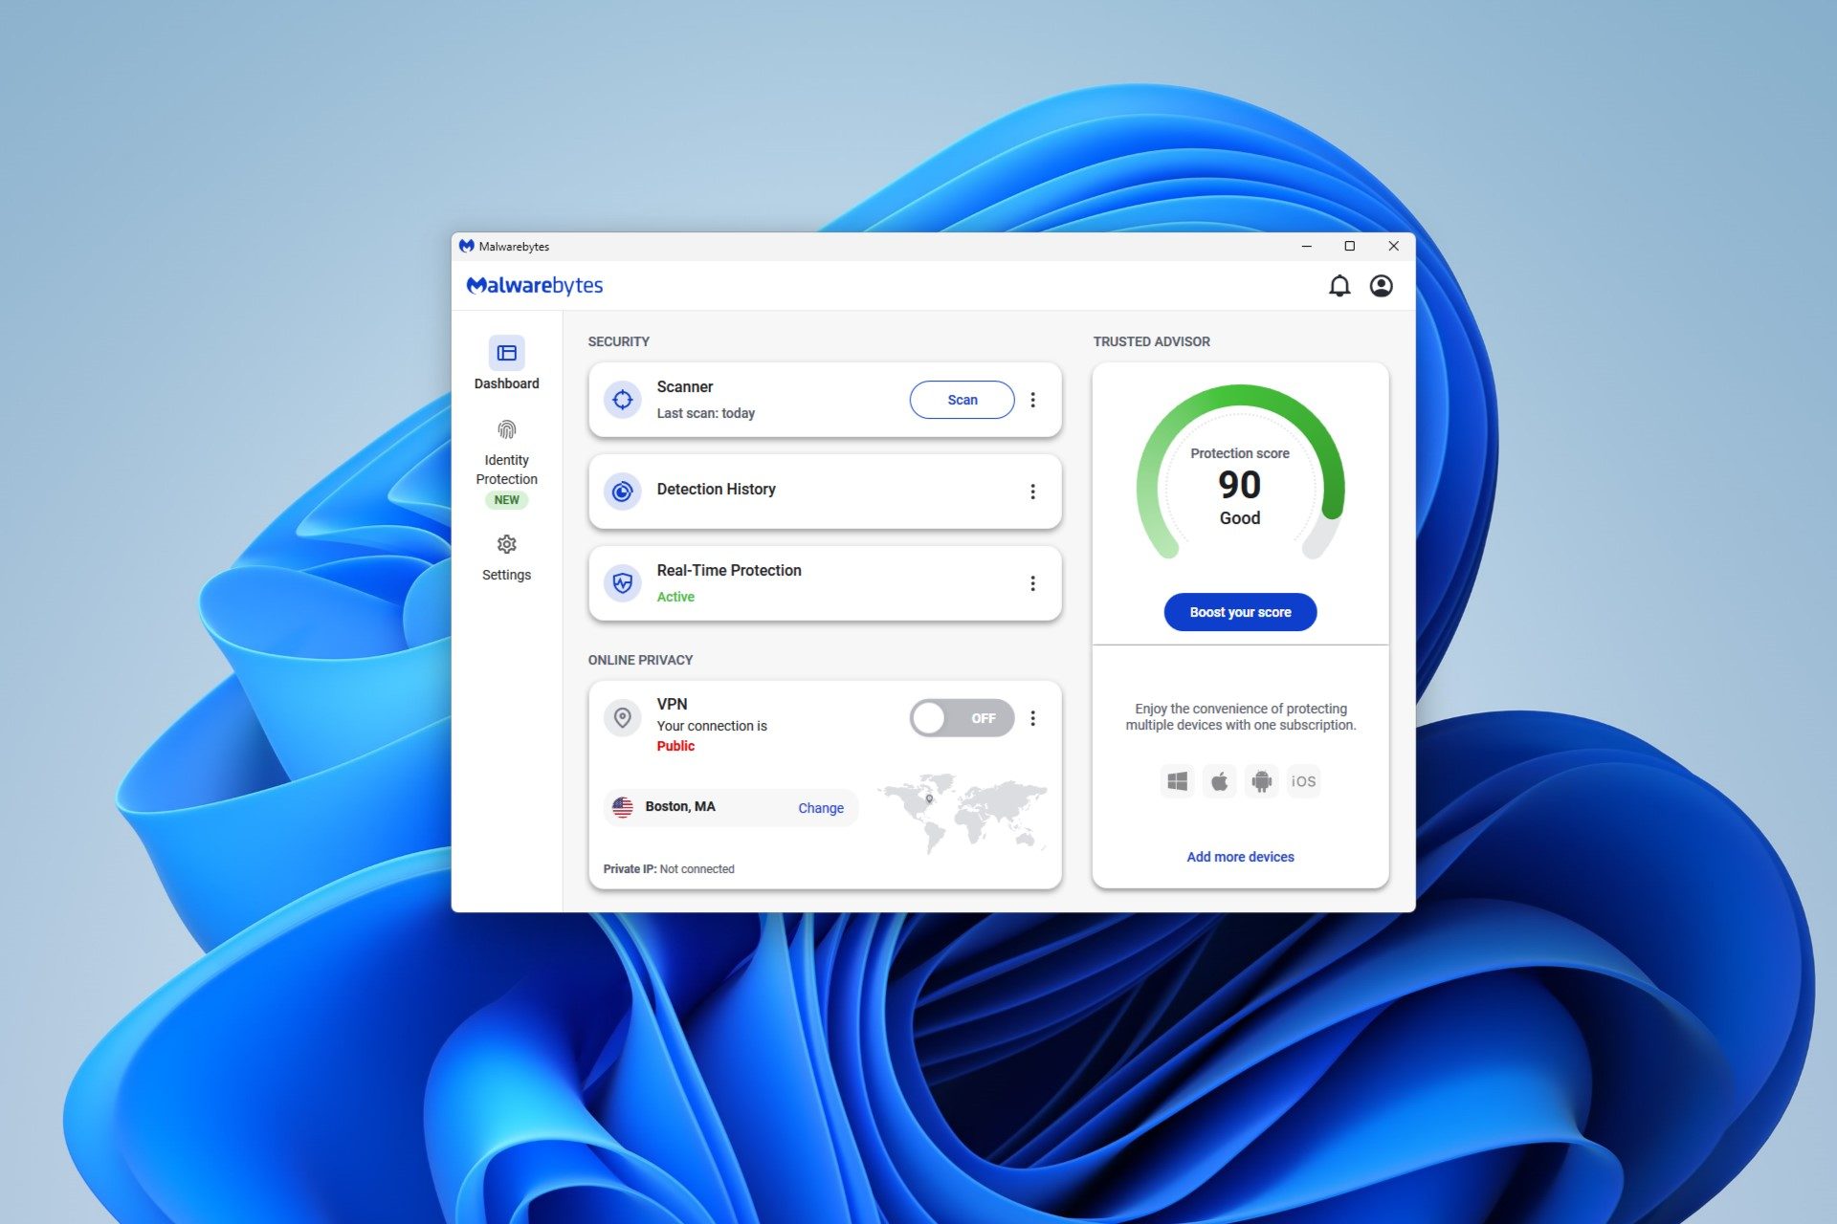
Task: Click the VPN location pin icon
Action: pos(623,718)
